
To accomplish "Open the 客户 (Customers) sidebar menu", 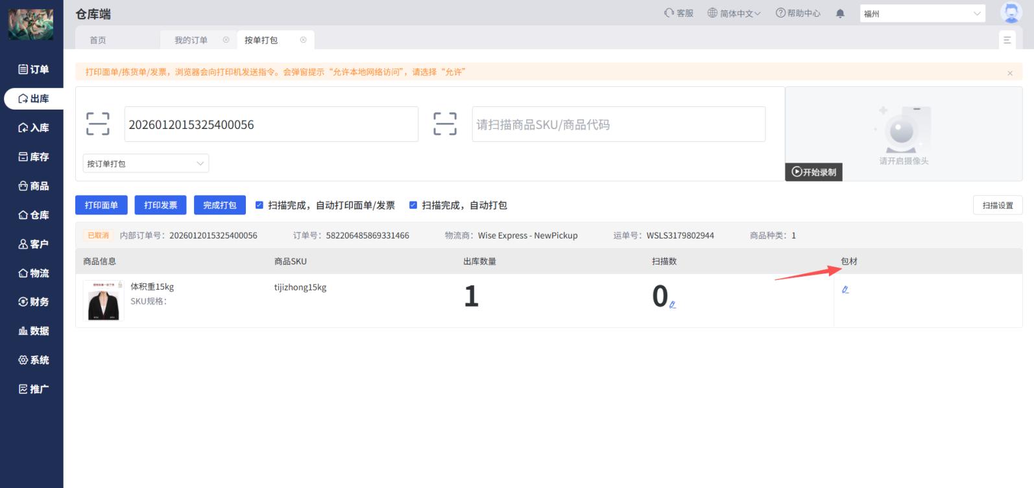I will [34, 244].
